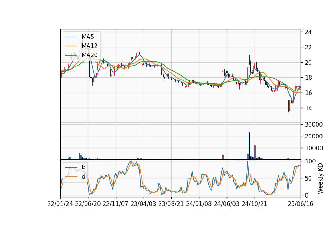The height and width of the screenshot is (240, 334).
Task: Click the price axis value 16
Action: pos(308,93)
